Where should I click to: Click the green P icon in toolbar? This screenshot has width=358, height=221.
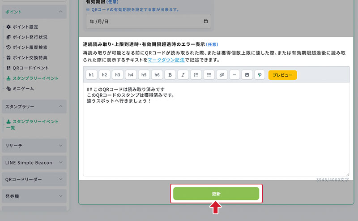[x=260, y=75]
